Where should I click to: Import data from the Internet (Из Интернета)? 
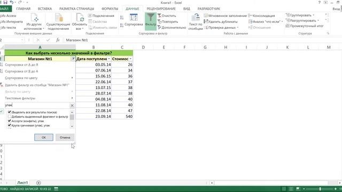click(11, 21)
